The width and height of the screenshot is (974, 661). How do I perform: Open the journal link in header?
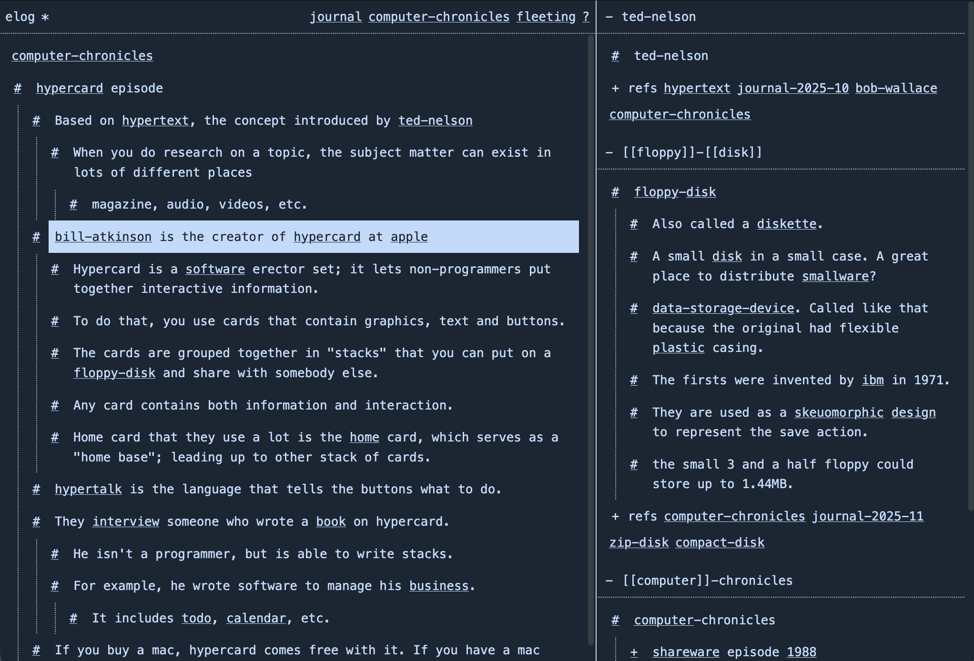[335, 17]
